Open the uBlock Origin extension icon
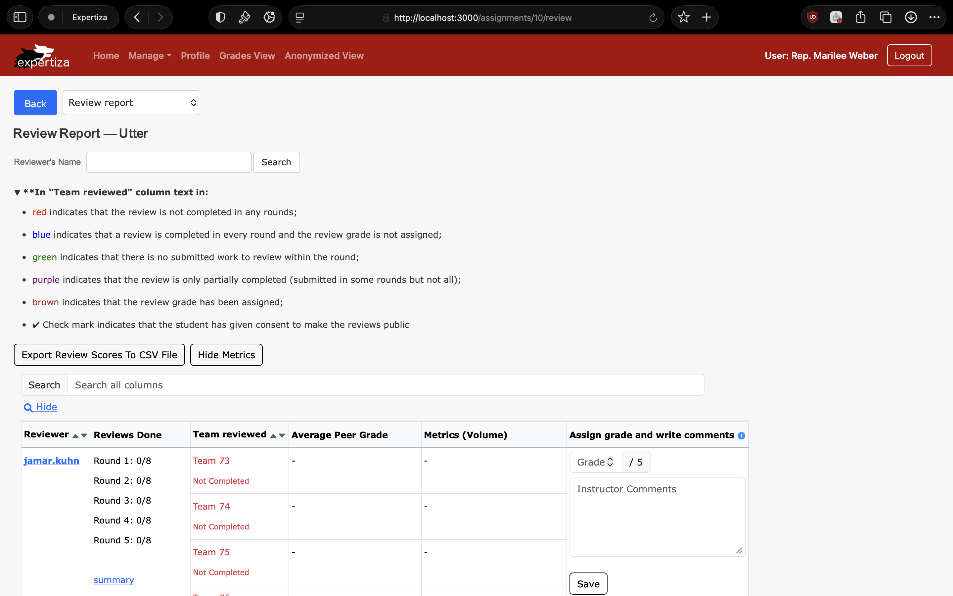This screenshot has height=596, width=953. pos(812,17)
